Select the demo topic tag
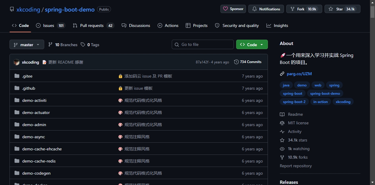The height and width of the screenshot is (185, 375). 302,85
